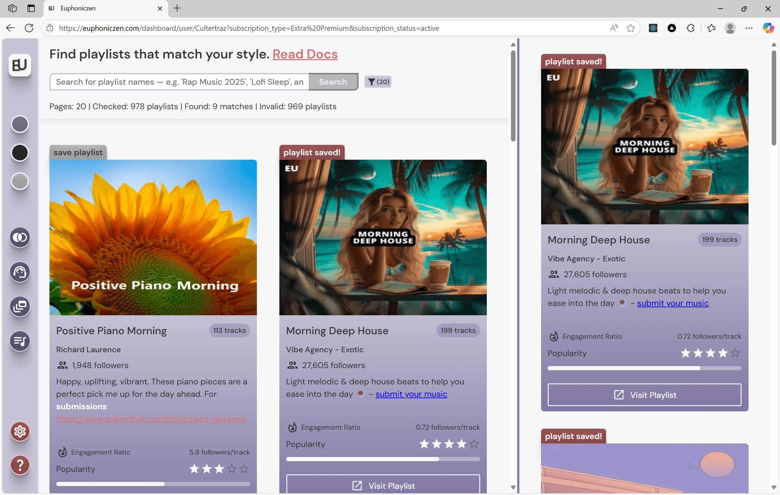Open the saved collections stack icon
Viewport: 780px width, 495px height.
pyautogui.click(x=20, y=307)
